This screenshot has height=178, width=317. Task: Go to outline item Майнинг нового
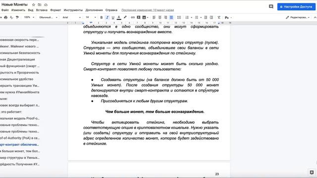(x=20, y=46)
